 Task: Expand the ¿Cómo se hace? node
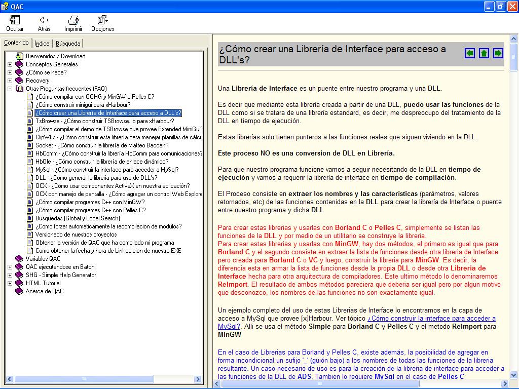(x=10, y=72)
